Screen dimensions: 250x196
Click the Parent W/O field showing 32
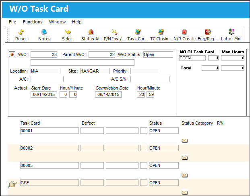point(102,54)
